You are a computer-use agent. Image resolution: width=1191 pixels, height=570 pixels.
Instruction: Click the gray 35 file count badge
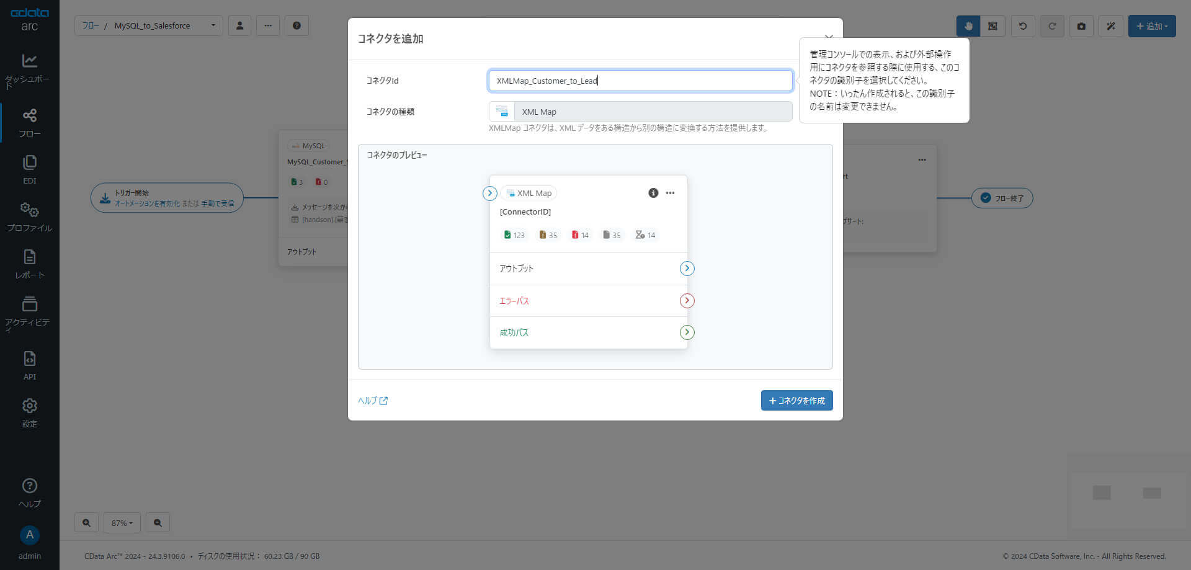612,235
